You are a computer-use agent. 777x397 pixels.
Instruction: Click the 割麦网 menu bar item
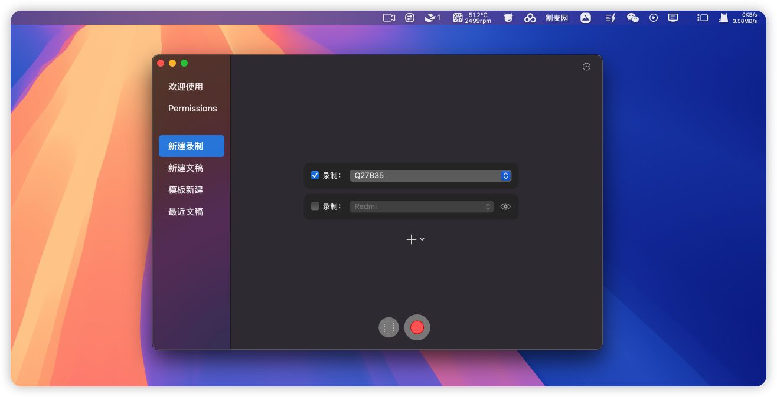pyautogui.click(x=556, y=18)
